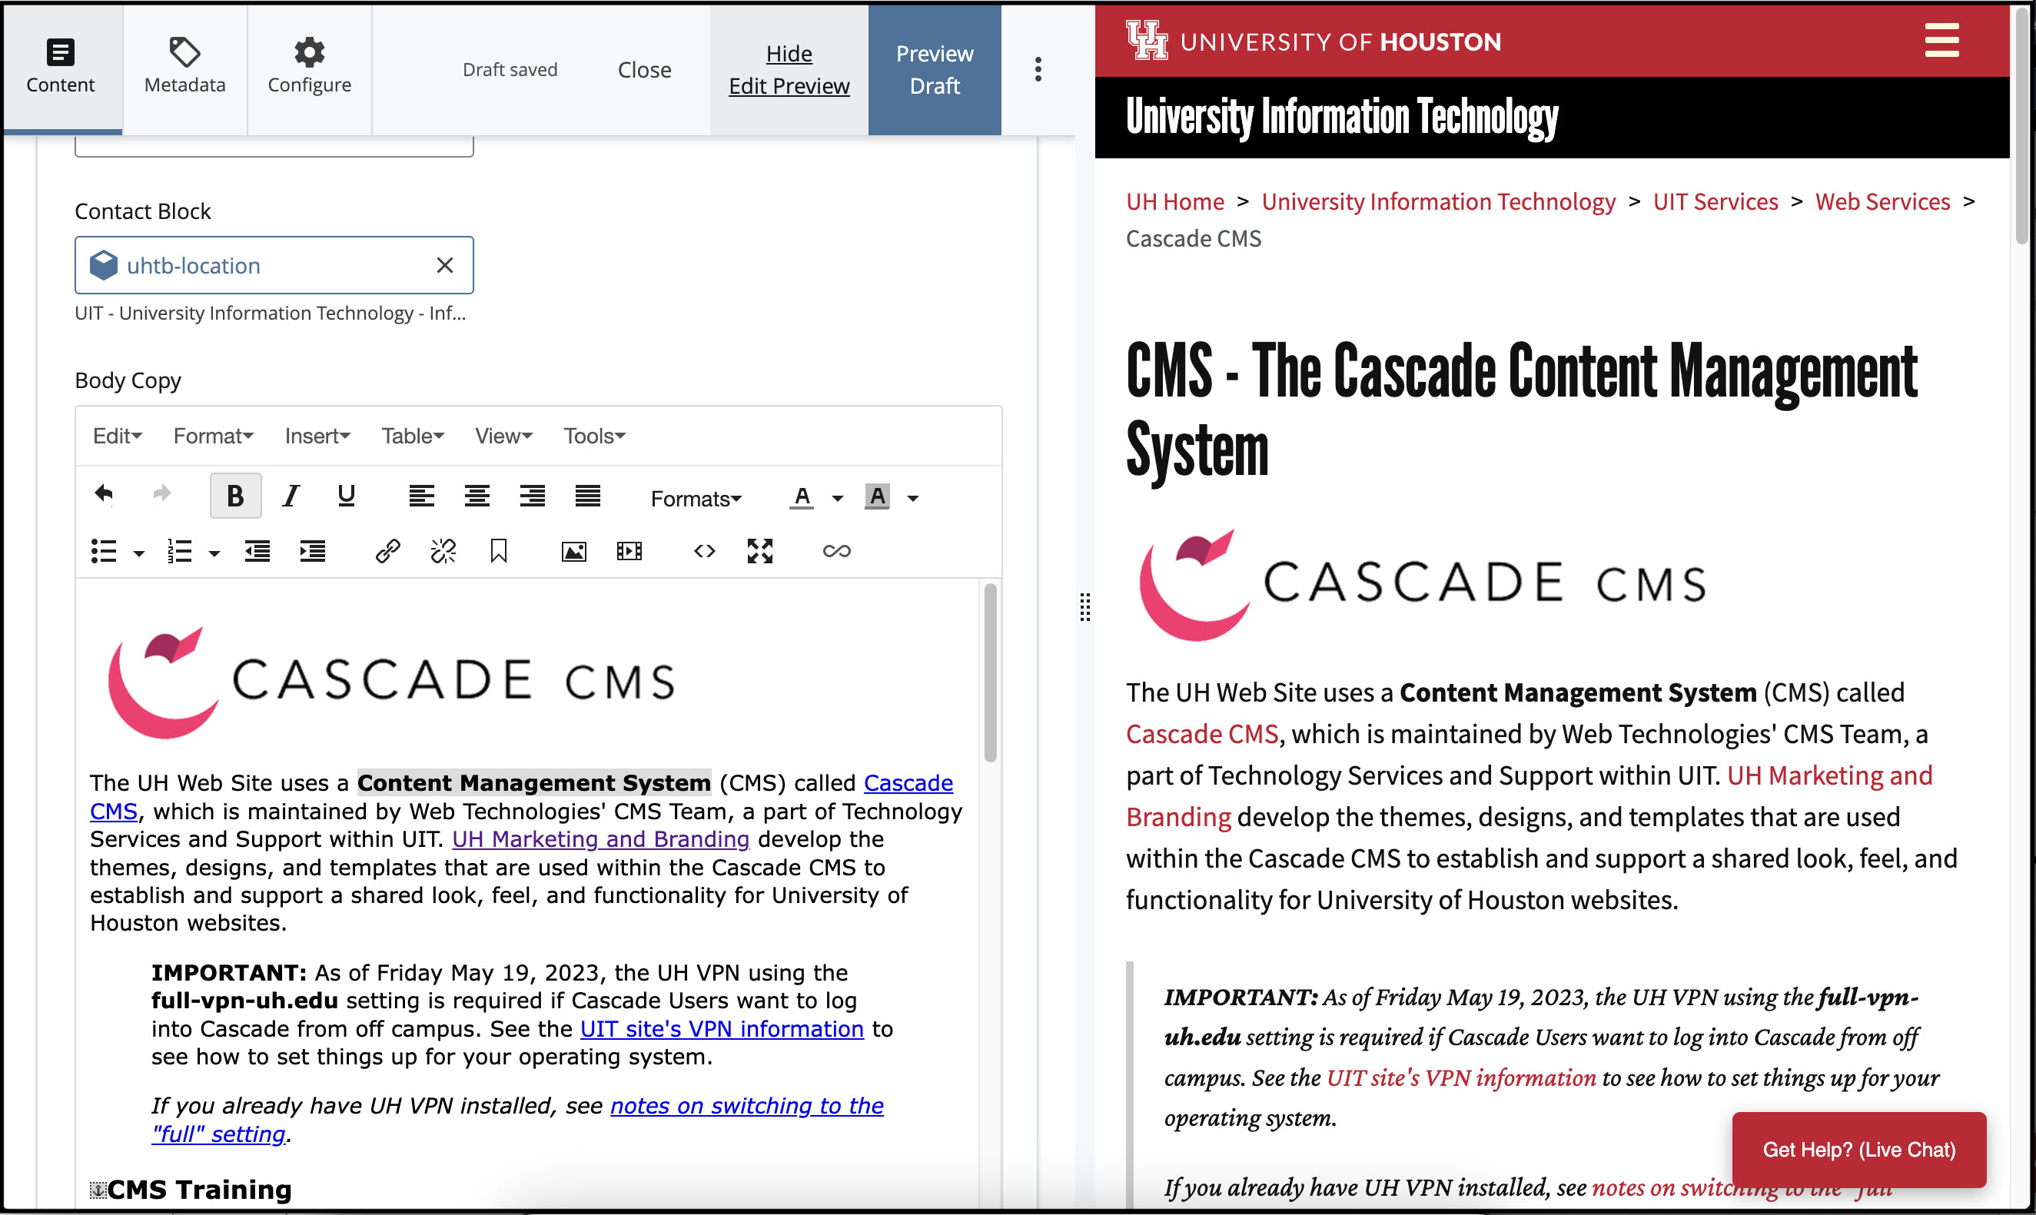2036x1215 pixels.
Task: Select the Cascade CMS logo image in editor
Action: [x=391, y=682]
